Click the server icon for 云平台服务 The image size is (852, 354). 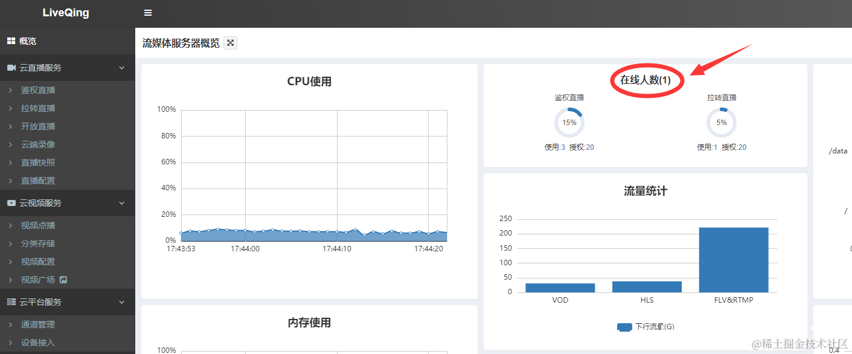(x=11, y=302)
